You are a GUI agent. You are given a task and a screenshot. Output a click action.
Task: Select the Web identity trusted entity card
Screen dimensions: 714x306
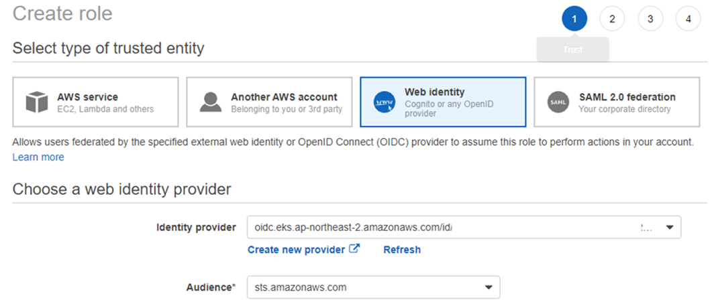[443, 102]
